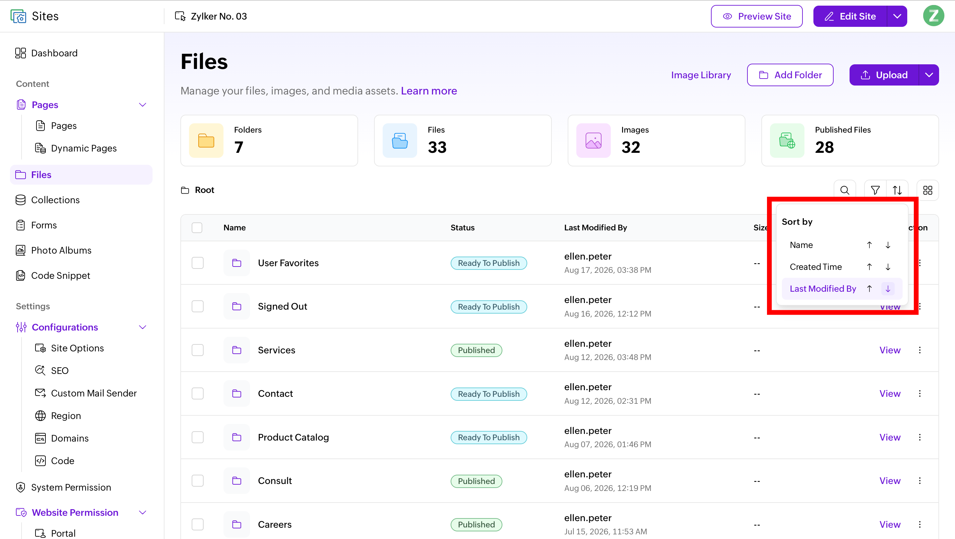The width and height of the screenshot is (955, 539).
Task: Click the Zylker profile avatar
Action: (933, 16)
